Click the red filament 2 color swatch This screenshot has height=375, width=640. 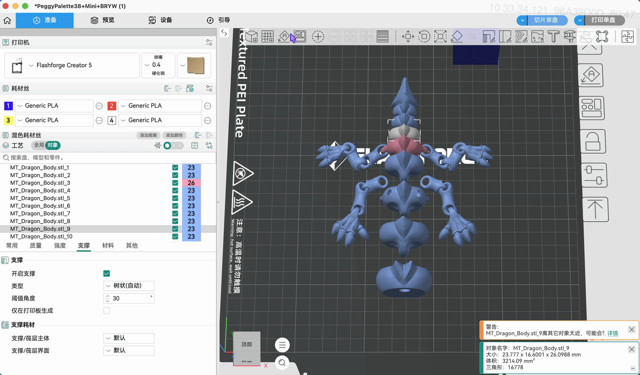[112, 106]
